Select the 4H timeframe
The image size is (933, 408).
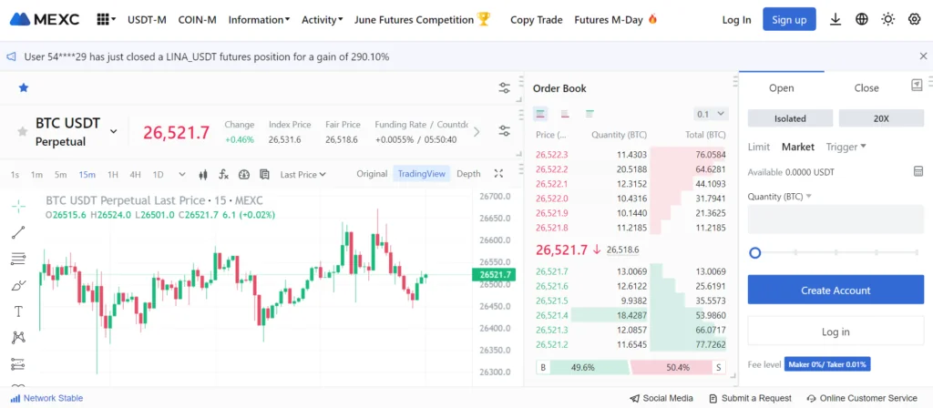[135, 174]
